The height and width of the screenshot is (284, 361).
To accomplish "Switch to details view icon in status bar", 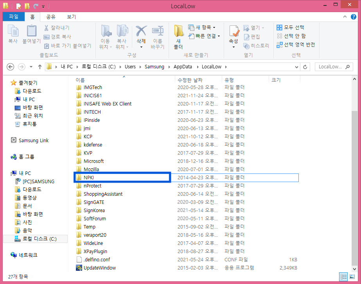I will tap(343, 277).
